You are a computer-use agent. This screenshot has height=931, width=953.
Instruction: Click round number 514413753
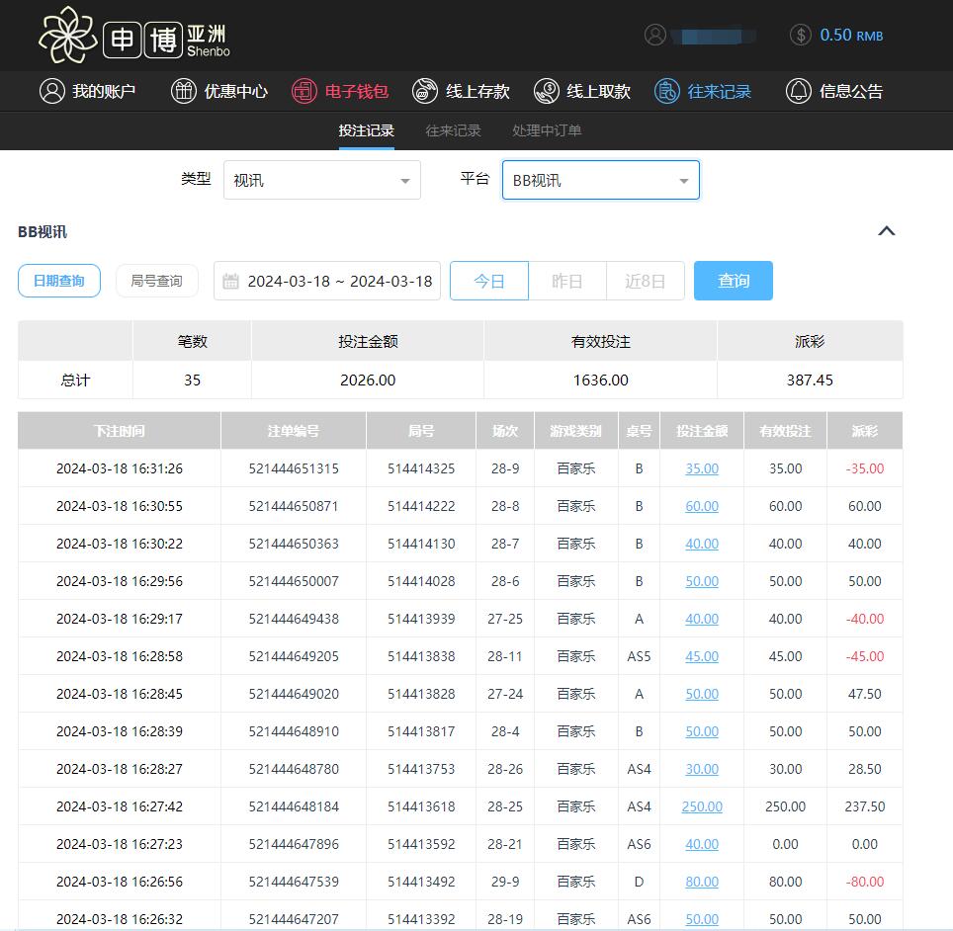click(x=421, y=769)
